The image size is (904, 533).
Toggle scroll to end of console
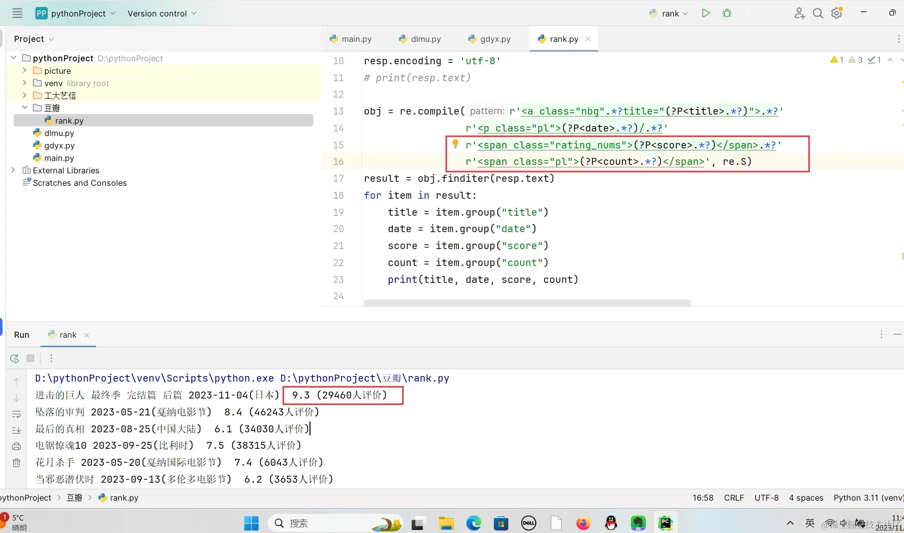16,430
